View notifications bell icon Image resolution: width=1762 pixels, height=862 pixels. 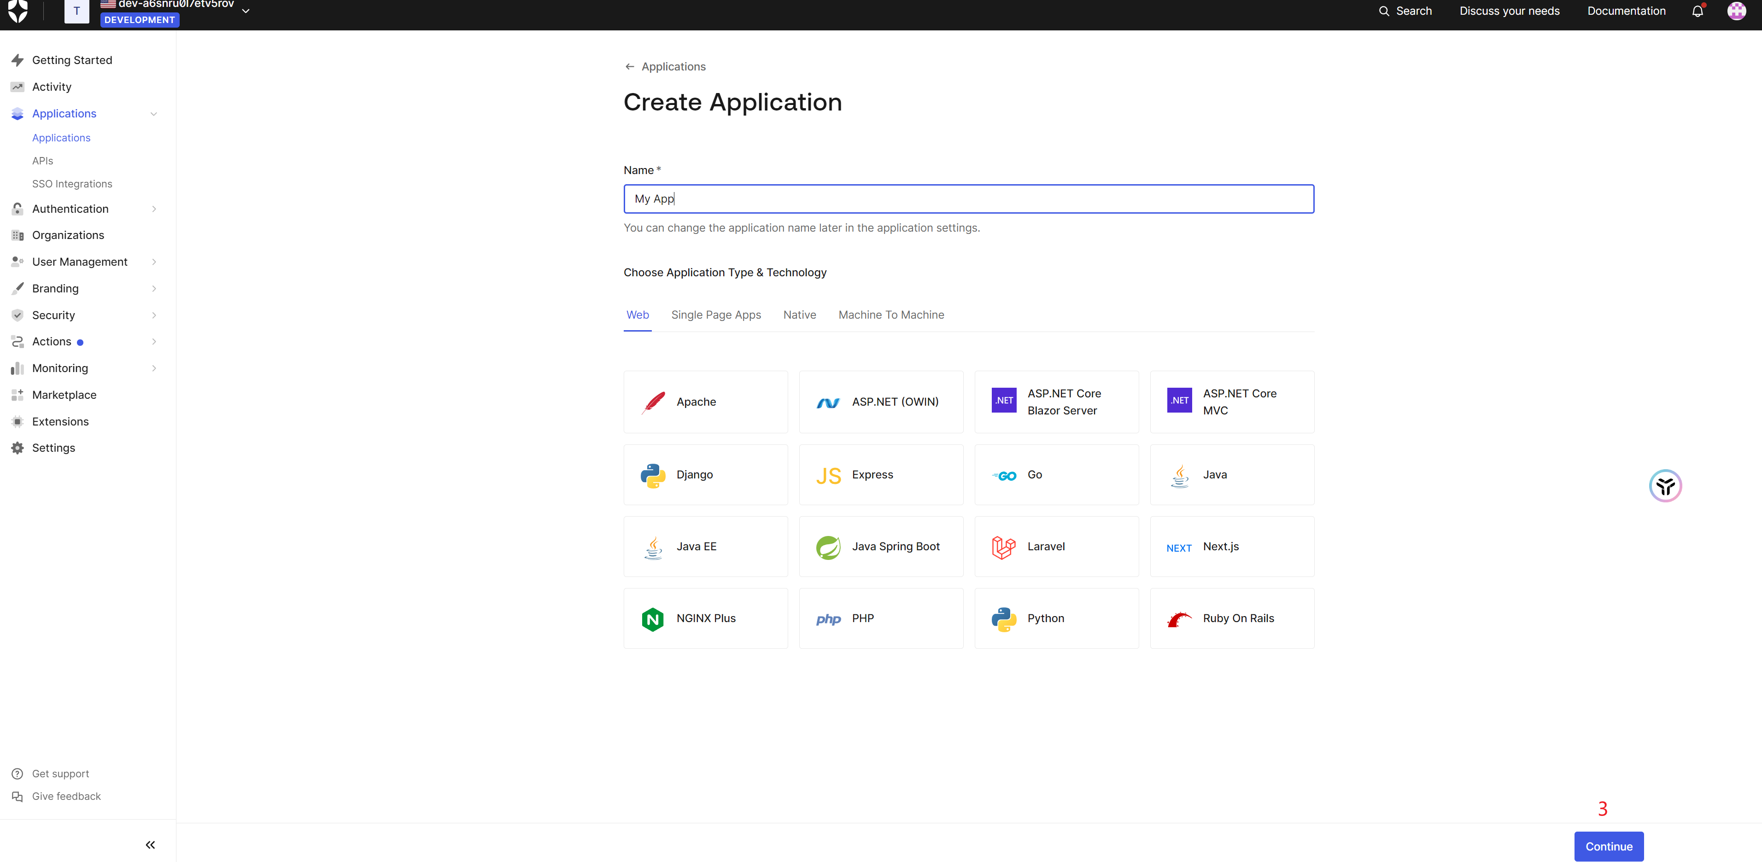(x=1698, y=11)
